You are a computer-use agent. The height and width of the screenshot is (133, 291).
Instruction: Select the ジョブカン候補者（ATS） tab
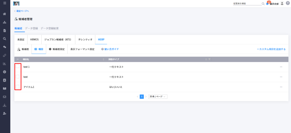point(58,40)
